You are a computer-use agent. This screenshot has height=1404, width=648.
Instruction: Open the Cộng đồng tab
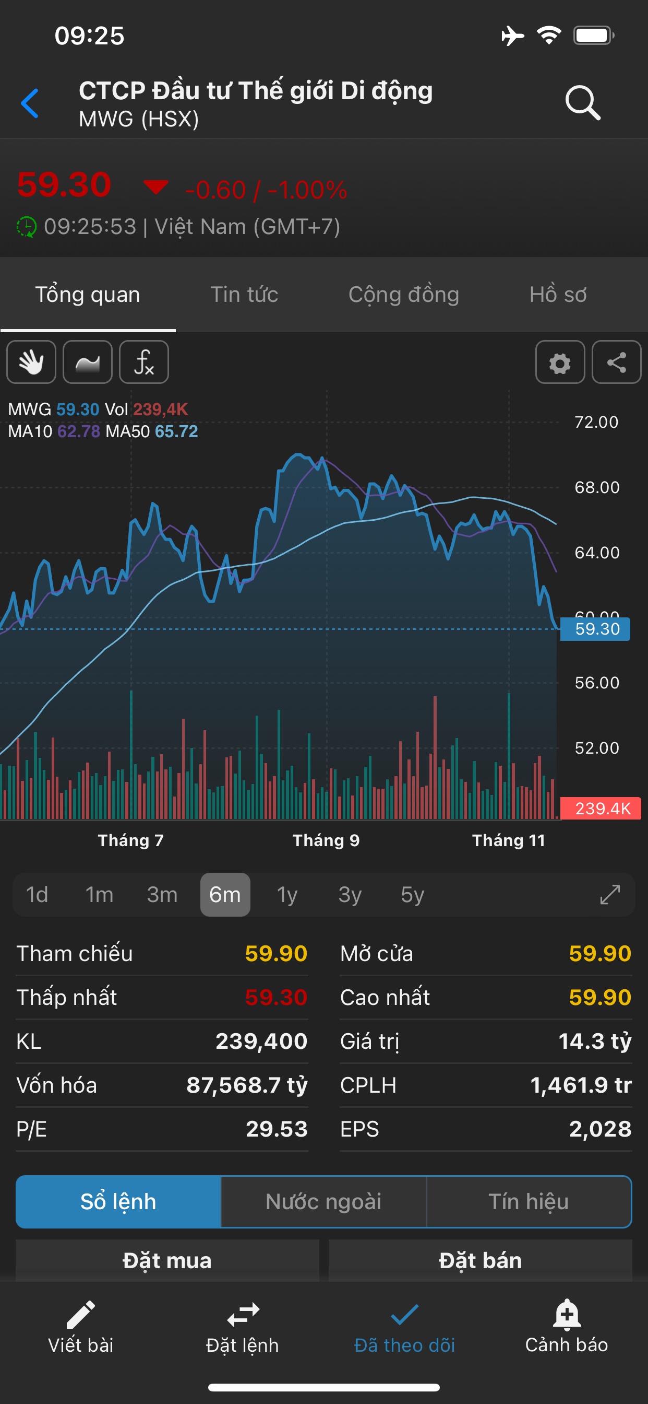click(403, 295)
